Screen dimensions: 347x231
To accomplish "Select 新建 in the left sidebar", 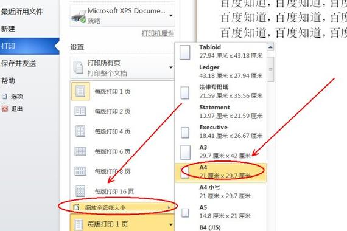I will pyautogui.click(x=8, y=29).
